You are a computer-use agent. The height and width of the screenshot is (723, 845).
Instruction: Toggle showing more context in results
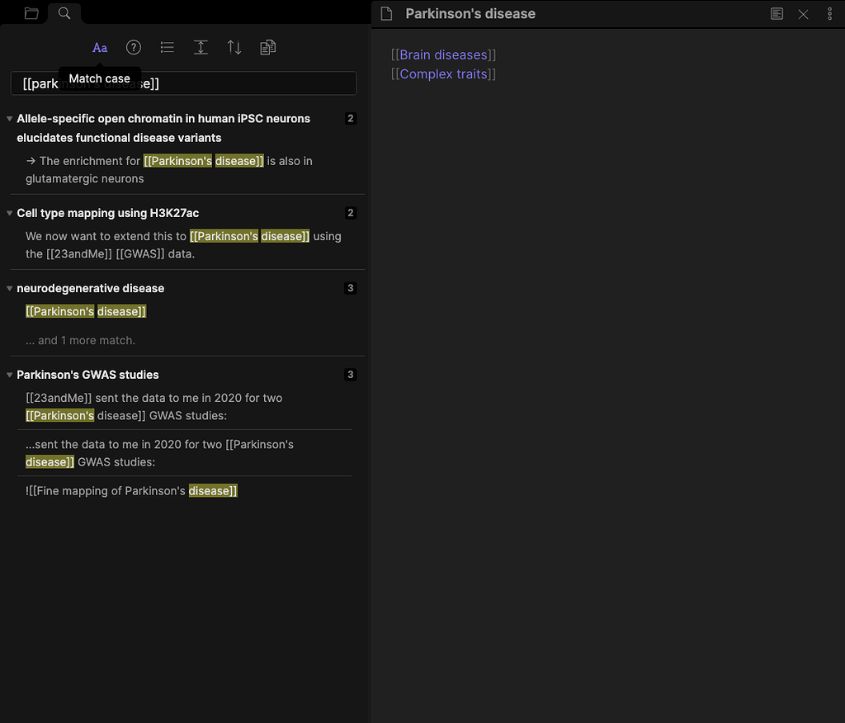click(x=201, y=47)
